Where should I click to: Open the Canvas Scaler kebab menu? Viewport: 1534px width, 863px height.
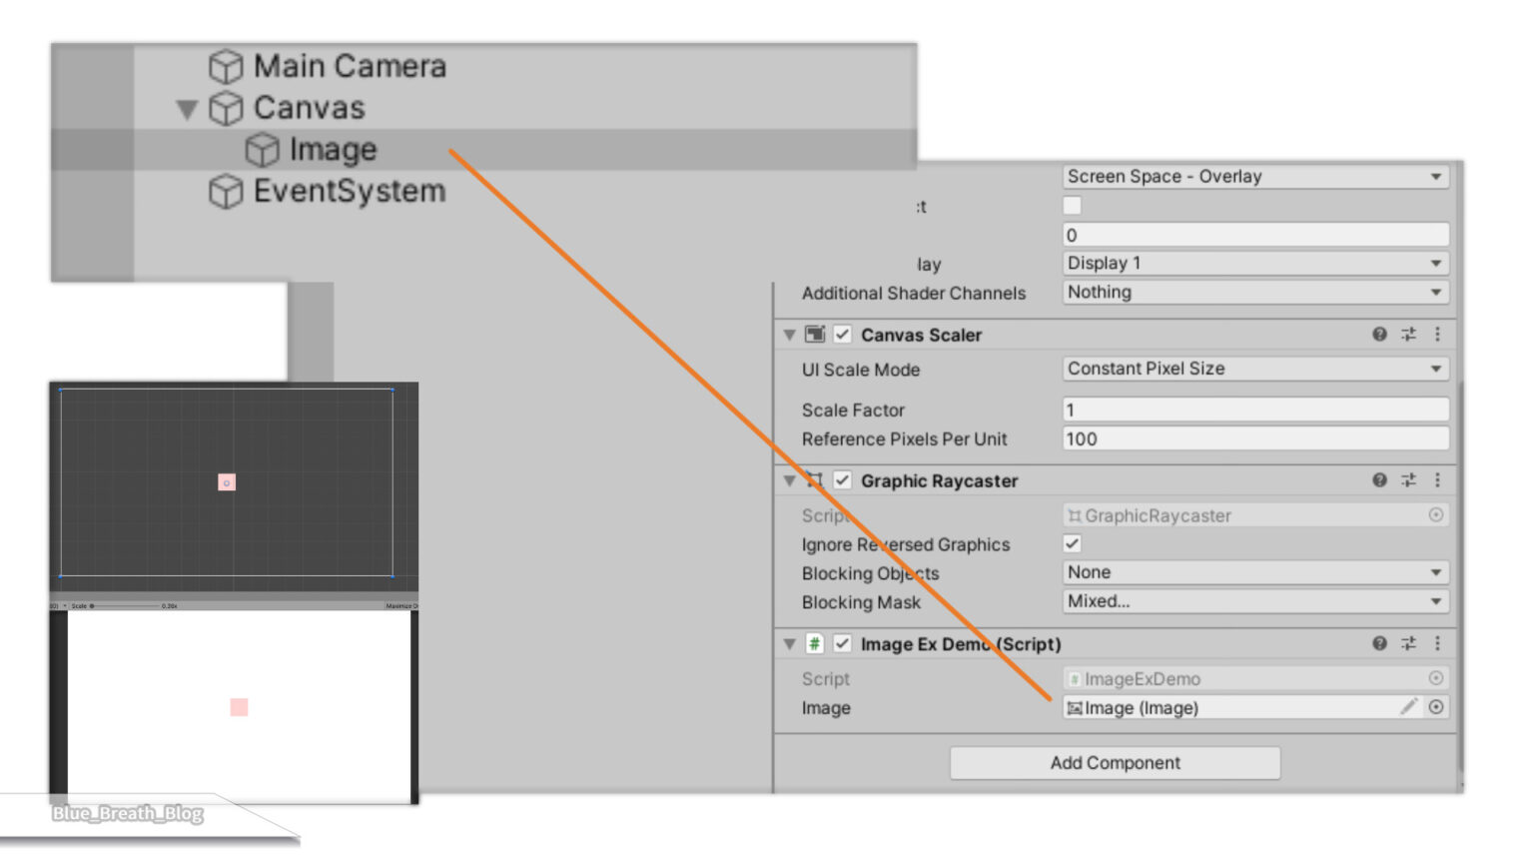click(1438, 335)
